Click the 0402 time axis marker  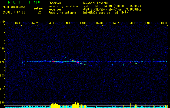(x=35, y=23)
